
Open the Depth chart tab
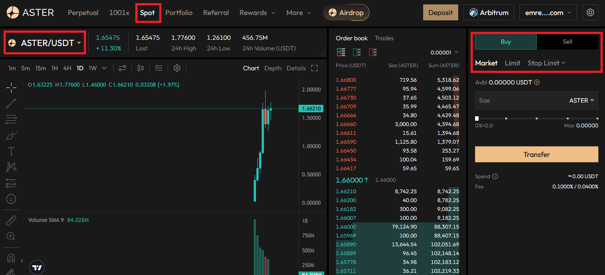click(273, 68)
